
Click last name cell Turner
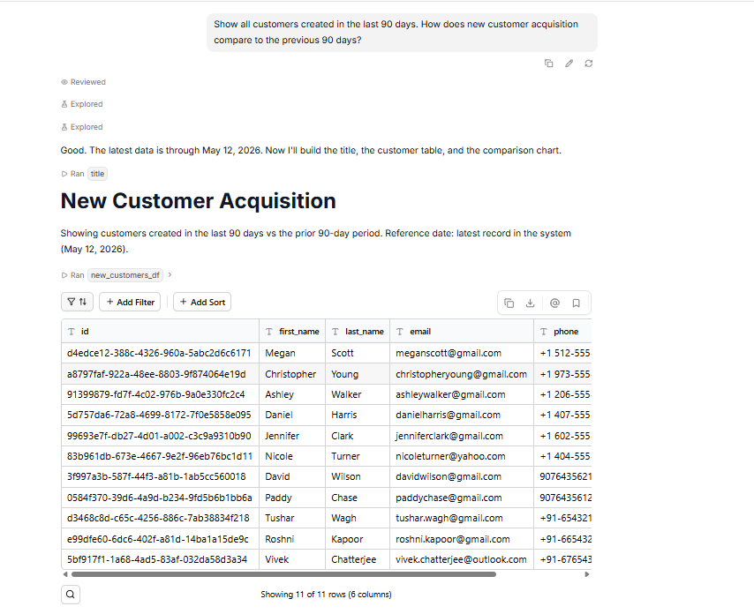(x=358, y=456)
